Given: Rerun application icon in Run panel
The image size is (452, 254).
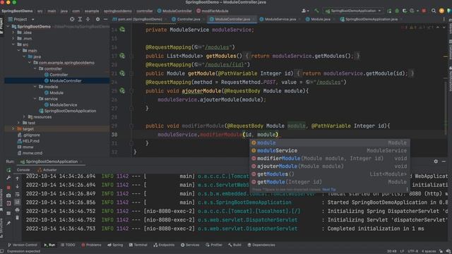Looking at the screenshot, I should pos(8,170).
